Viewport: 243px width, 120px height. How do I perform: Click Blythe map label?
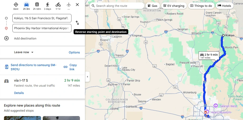coord(115,109)
